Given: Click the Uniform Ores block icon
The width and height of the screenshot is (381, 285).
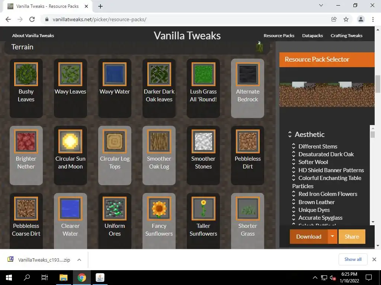Looking at the screenshot, I should coord(115,209).
